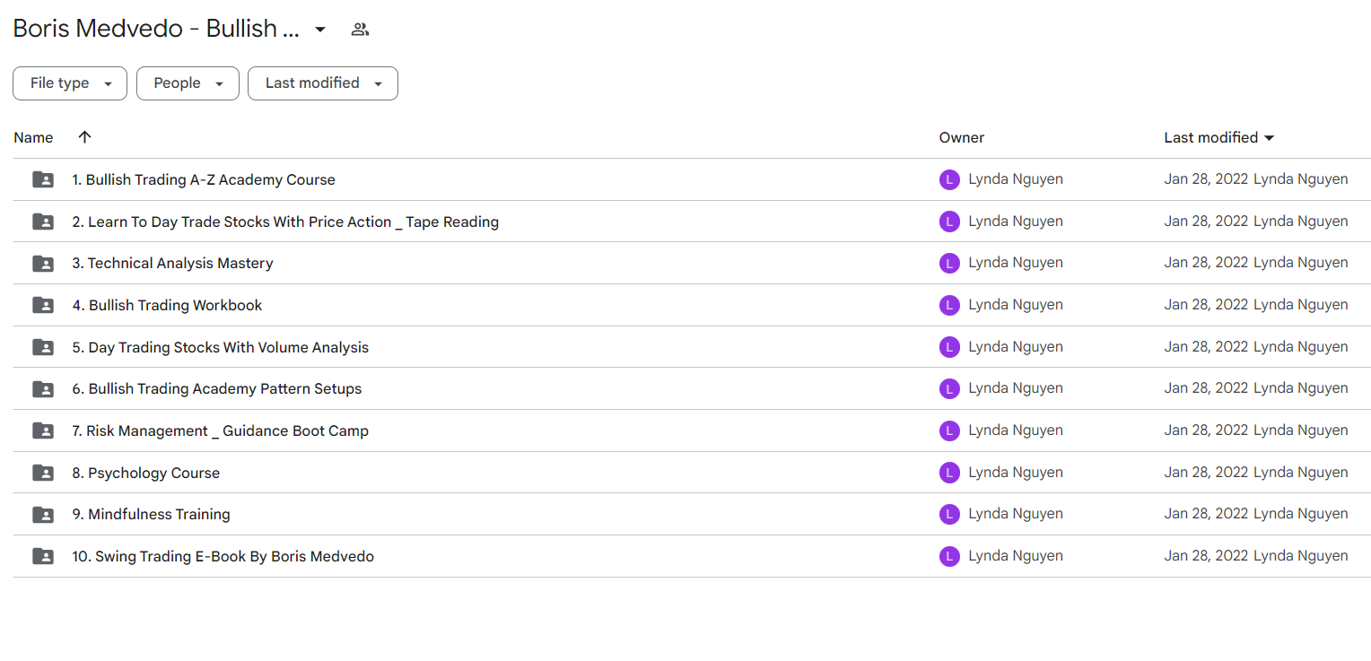Click the Boris Medvedo - Bullish folder title

(156, 29)
